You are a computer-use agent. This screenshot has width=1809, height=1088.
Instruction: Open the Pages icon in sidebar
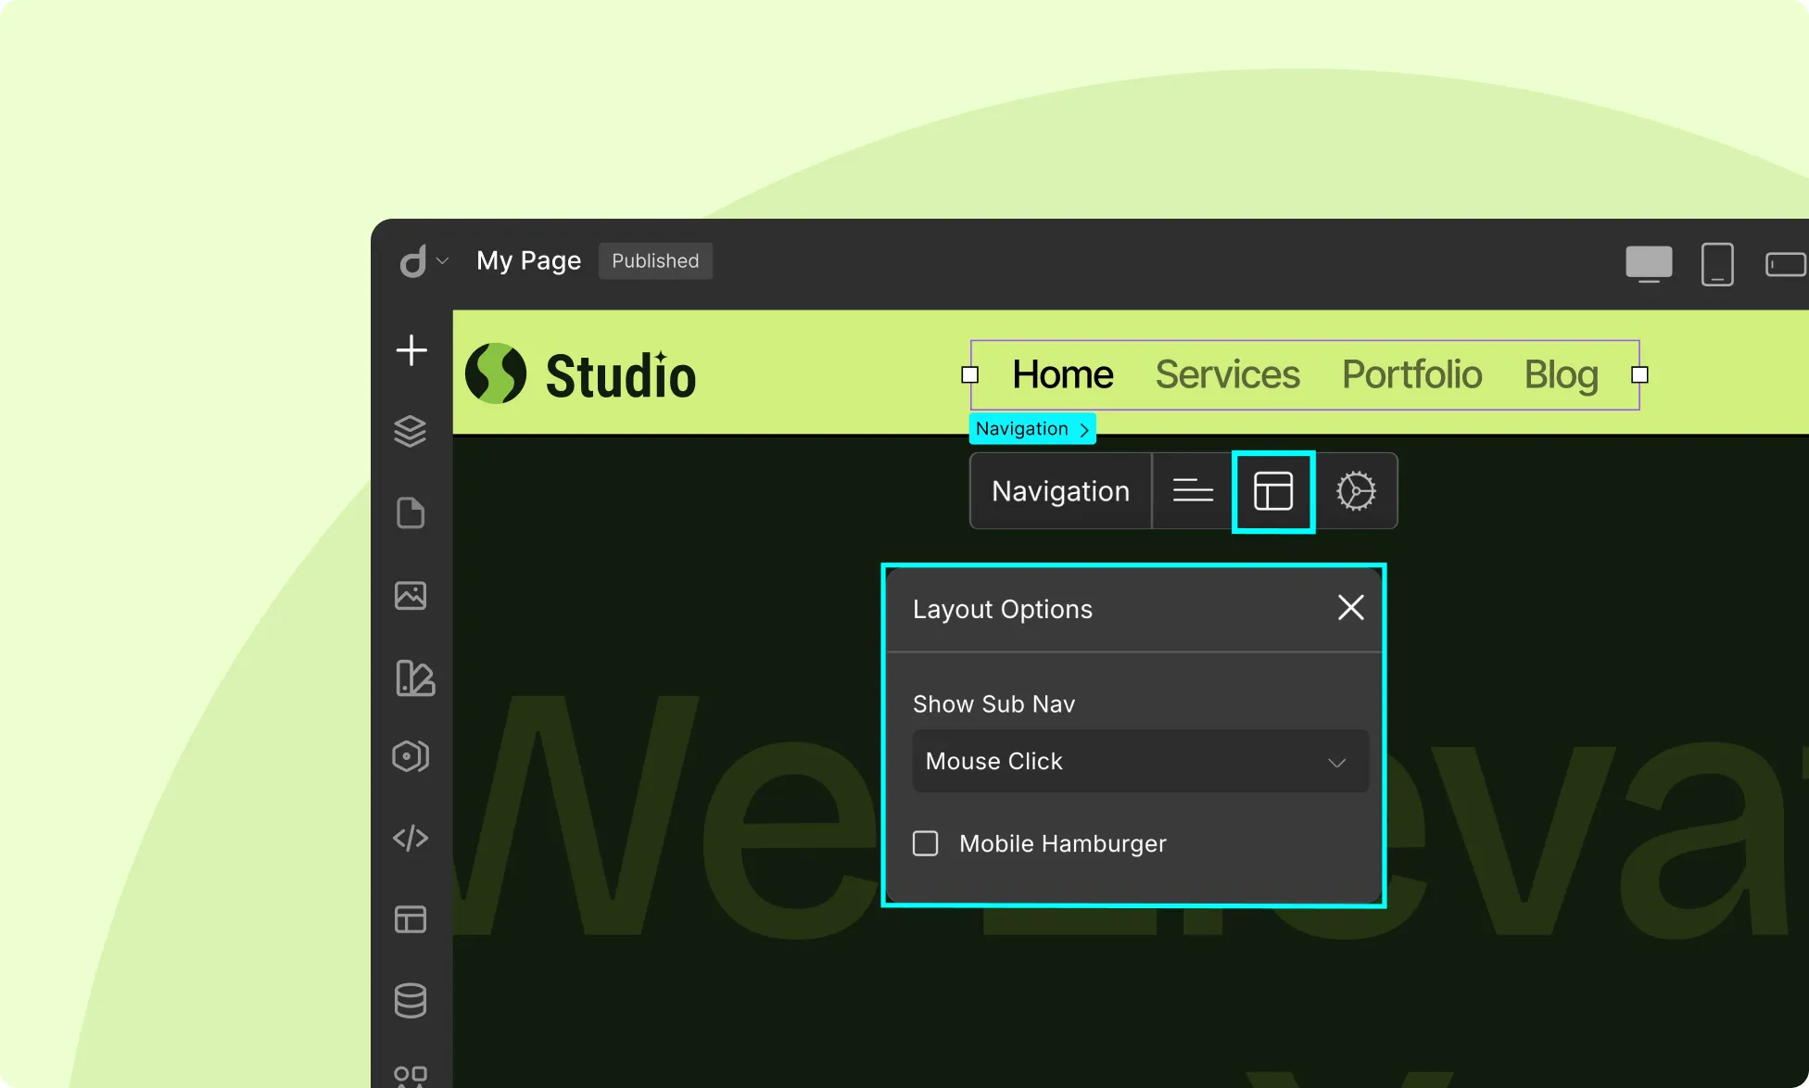[x=411, y=512]
